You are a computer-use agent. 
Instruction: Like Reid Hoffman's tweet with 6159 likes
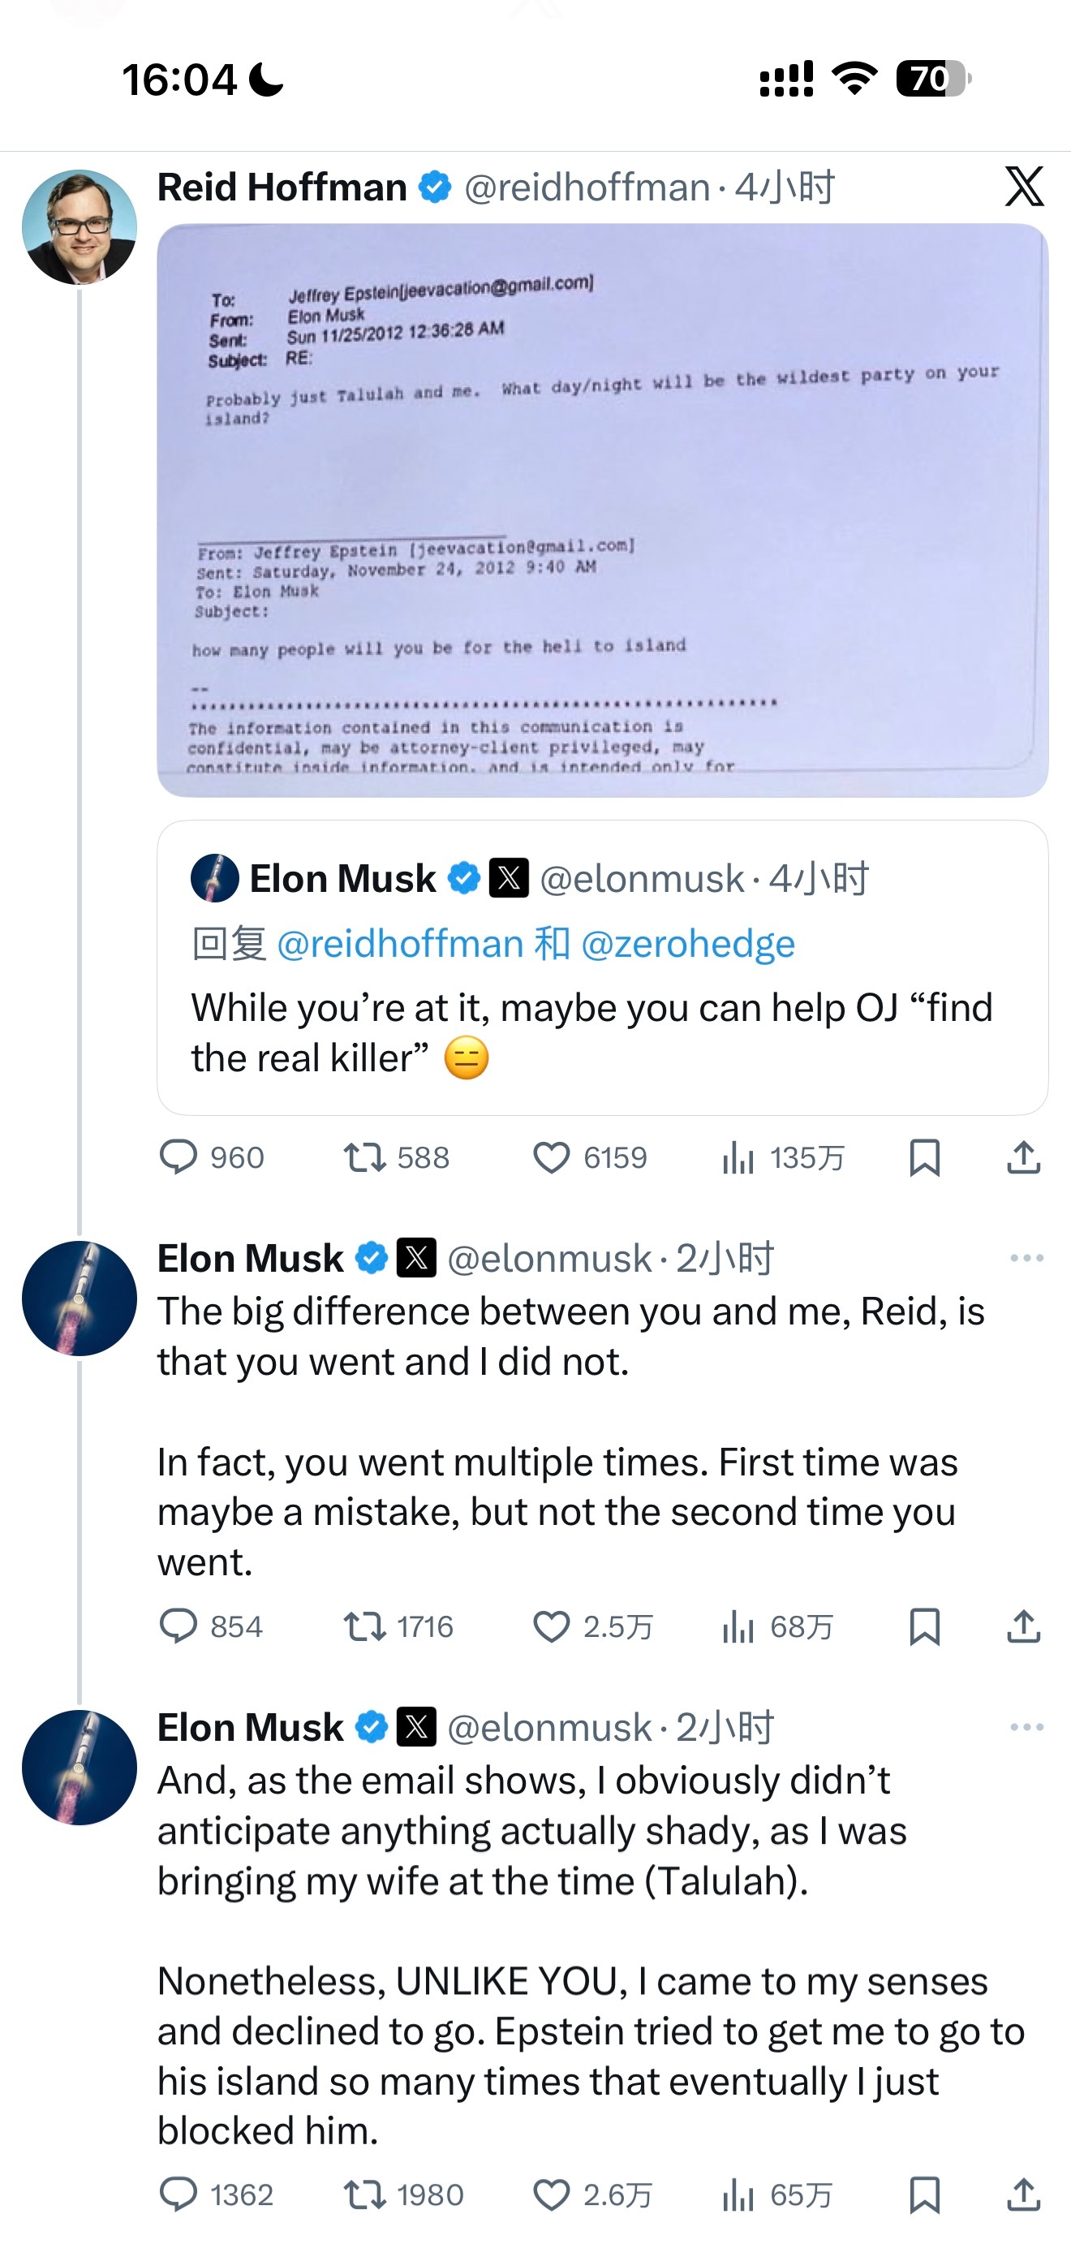(551, 1158)
